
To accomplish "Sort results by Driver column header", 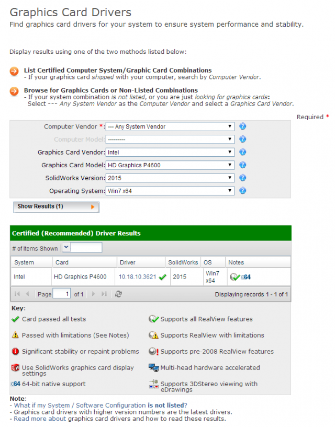I will pos(141,262).
